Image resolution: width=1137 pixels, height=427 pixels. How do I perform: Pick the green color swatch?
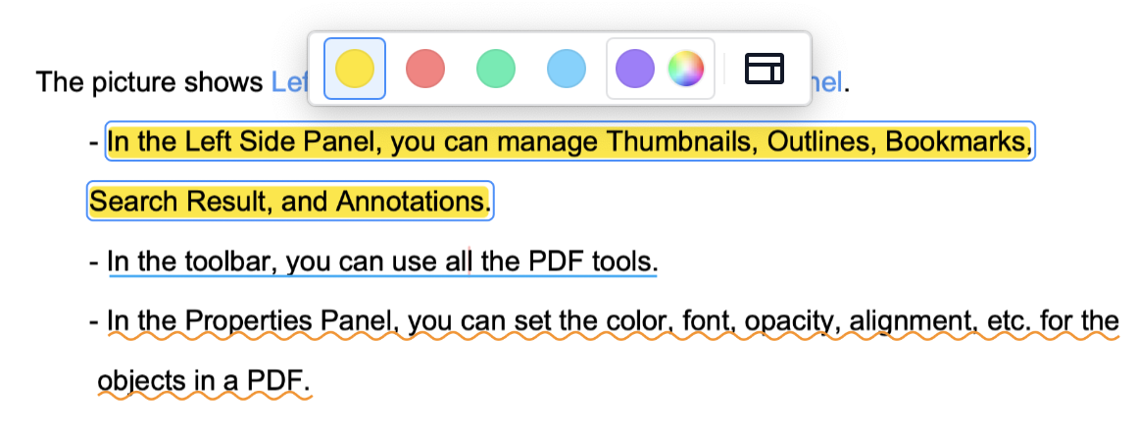(496, 69)
